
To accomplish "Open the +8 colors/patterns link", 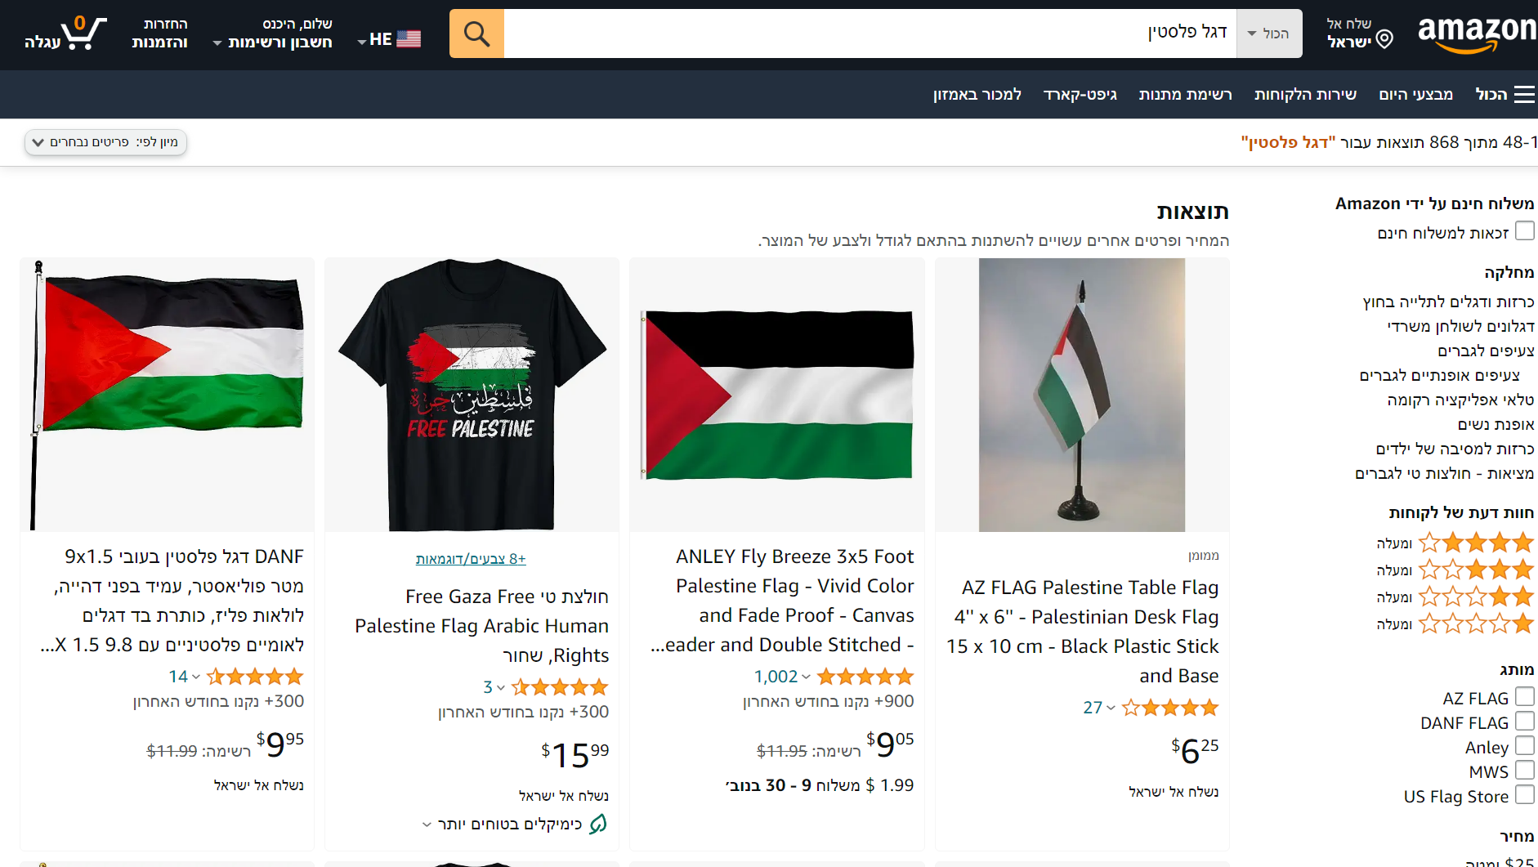I will 471,559.
